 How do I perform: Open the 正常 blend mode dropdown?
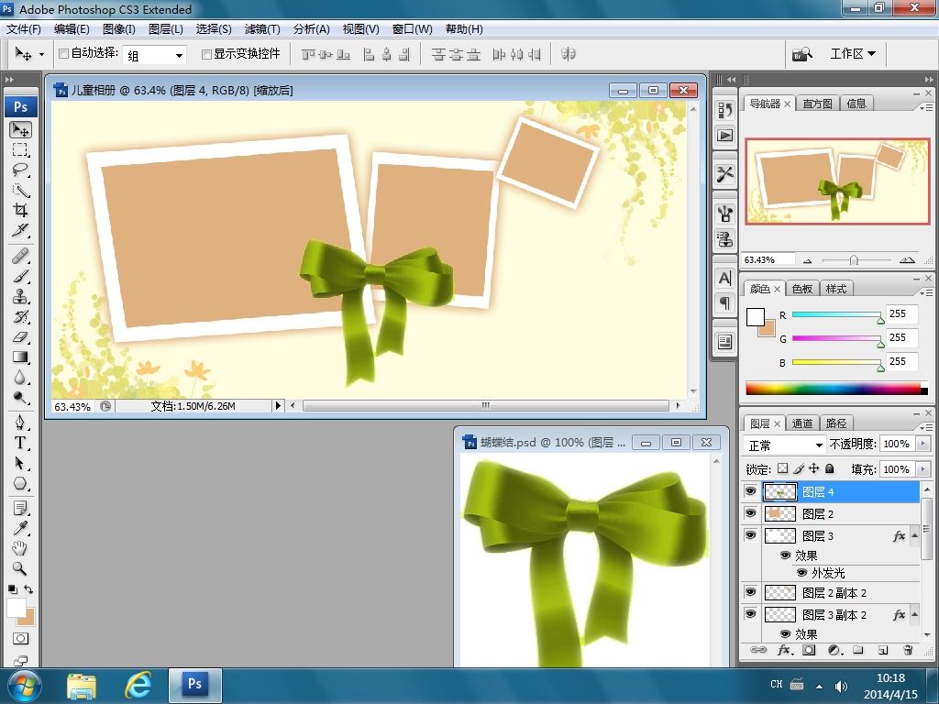pyautogui.click(x=785, y=445)
